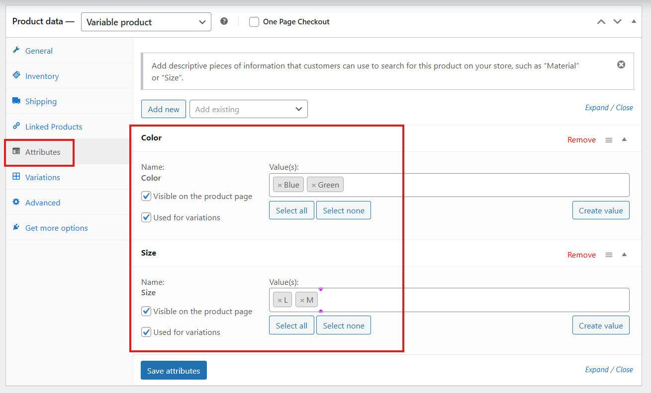Click the Size attribute drag handle icon
The image size is (651, 393).
(609, 255)
